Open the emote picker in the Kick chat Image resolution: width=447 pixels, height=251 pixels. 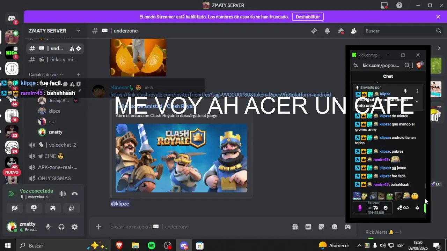point(386,208)
